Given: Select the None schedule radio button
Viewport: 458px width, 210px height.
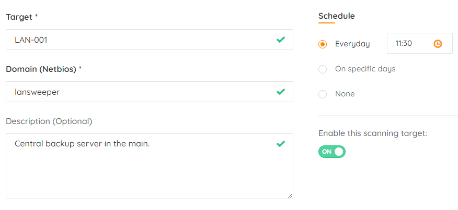Looking at the screenshot, I should pos(323,94).
